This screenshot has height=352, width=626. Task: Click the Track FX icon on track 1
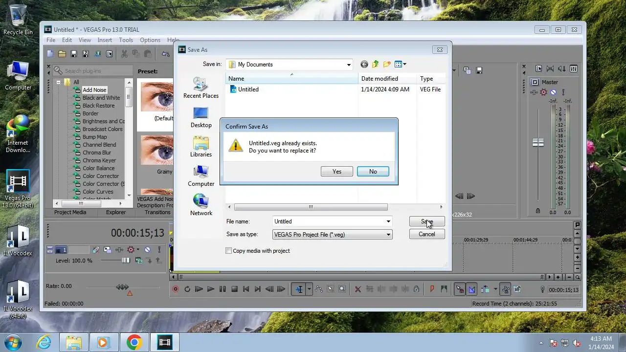pyautogui.click(x=119, y=250)
